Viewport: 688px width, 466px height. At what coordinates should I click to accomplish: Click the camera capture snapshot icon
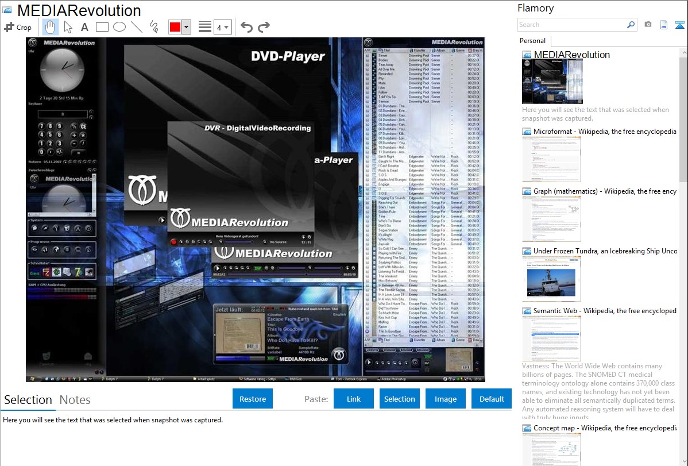click(648, 25)
